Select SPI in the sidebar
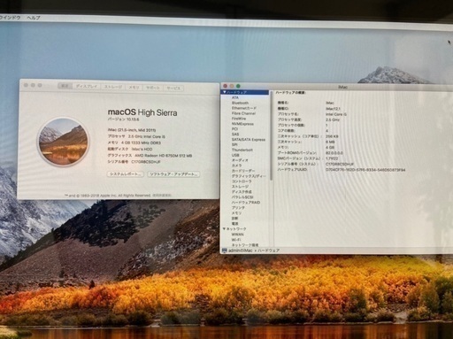The image size is (453, 339). pos(234,144)
